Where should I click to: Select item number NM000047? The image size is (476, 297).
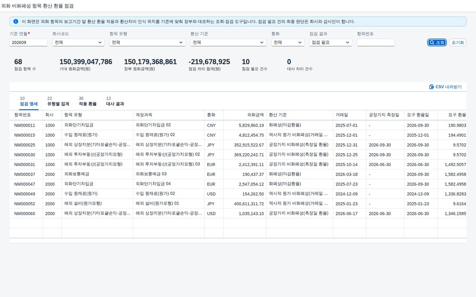pyautogui.click(x=24, y=184)
